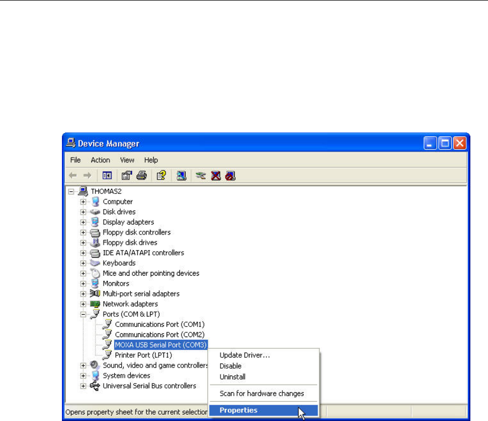Click the Universal Serial Bus controllers icon
Screen dimensions: 488x421
pos(95,386)
